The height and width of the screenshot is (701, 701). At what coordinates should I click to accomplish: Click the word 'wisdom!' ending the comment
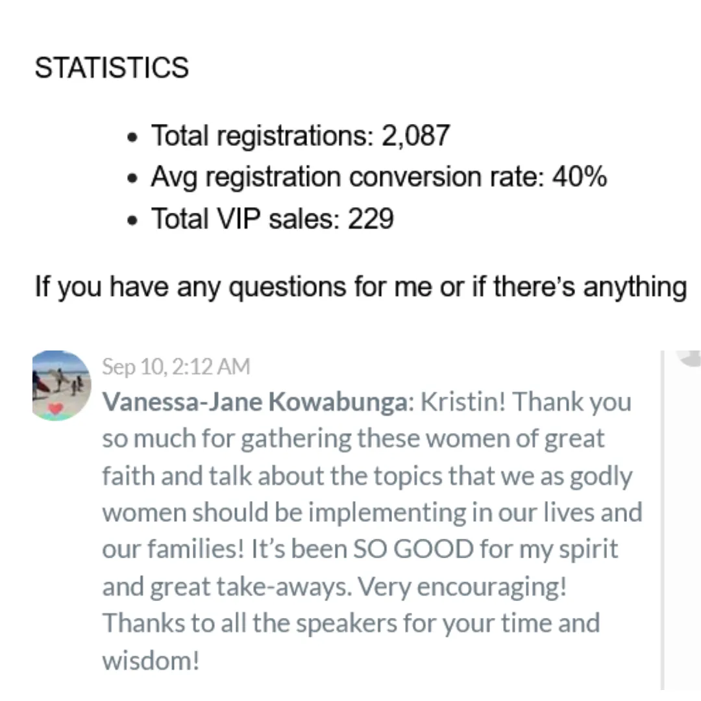click(x=150, y=661)
